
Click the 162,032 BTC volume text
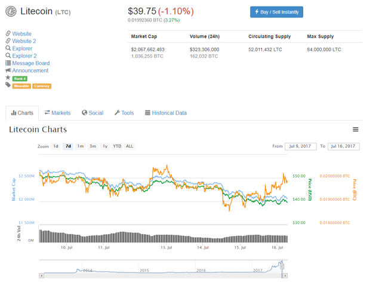pos(204,56)
